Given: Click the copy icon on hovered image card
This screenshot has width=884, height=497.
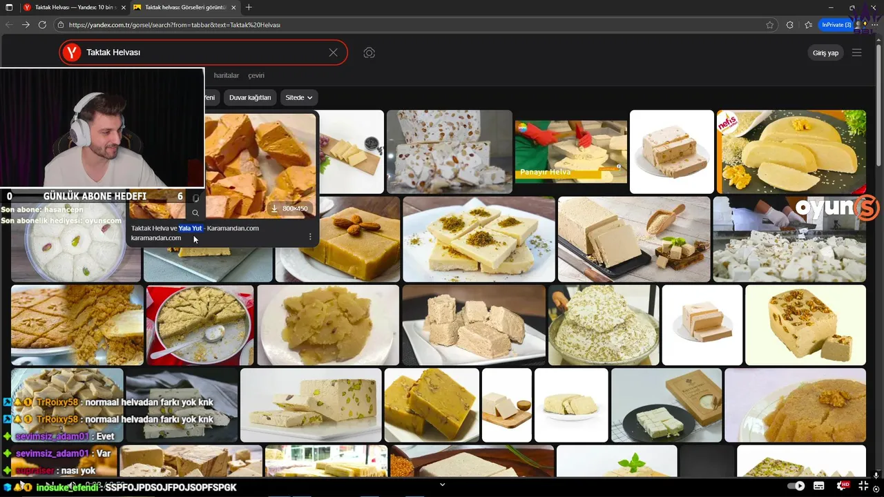Looking at the screenshot, I should point(195,198).
